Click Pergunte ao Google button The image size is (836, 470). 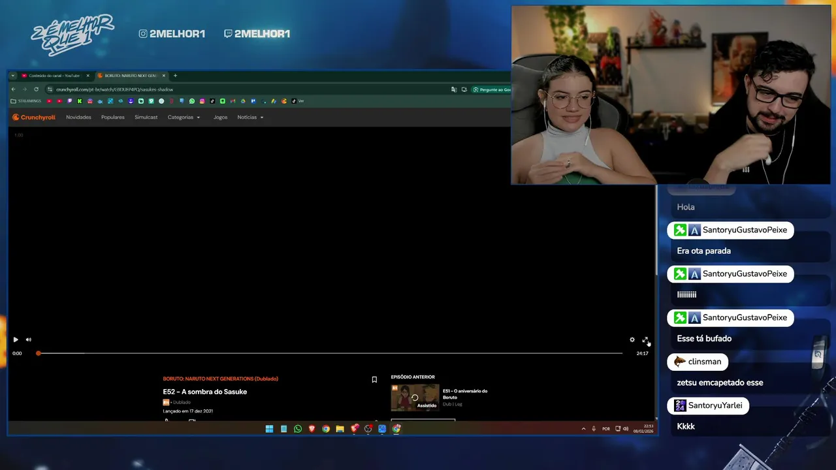tap(492, 89)
